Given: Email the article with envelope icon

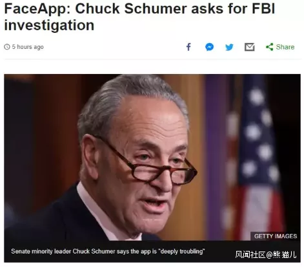Looking at the screenshot, I should pyautogui.click(x=250, y=47).
